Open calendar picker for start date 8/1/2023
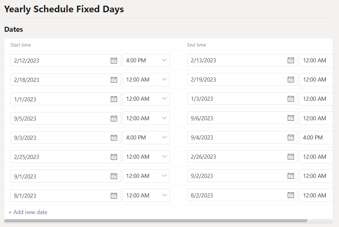 [114, 196]
